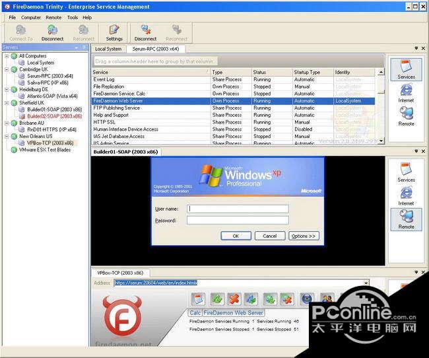
Task: Select the Builder01-SOAP (2003 x86) pane tab
Action: coord(126,152)
